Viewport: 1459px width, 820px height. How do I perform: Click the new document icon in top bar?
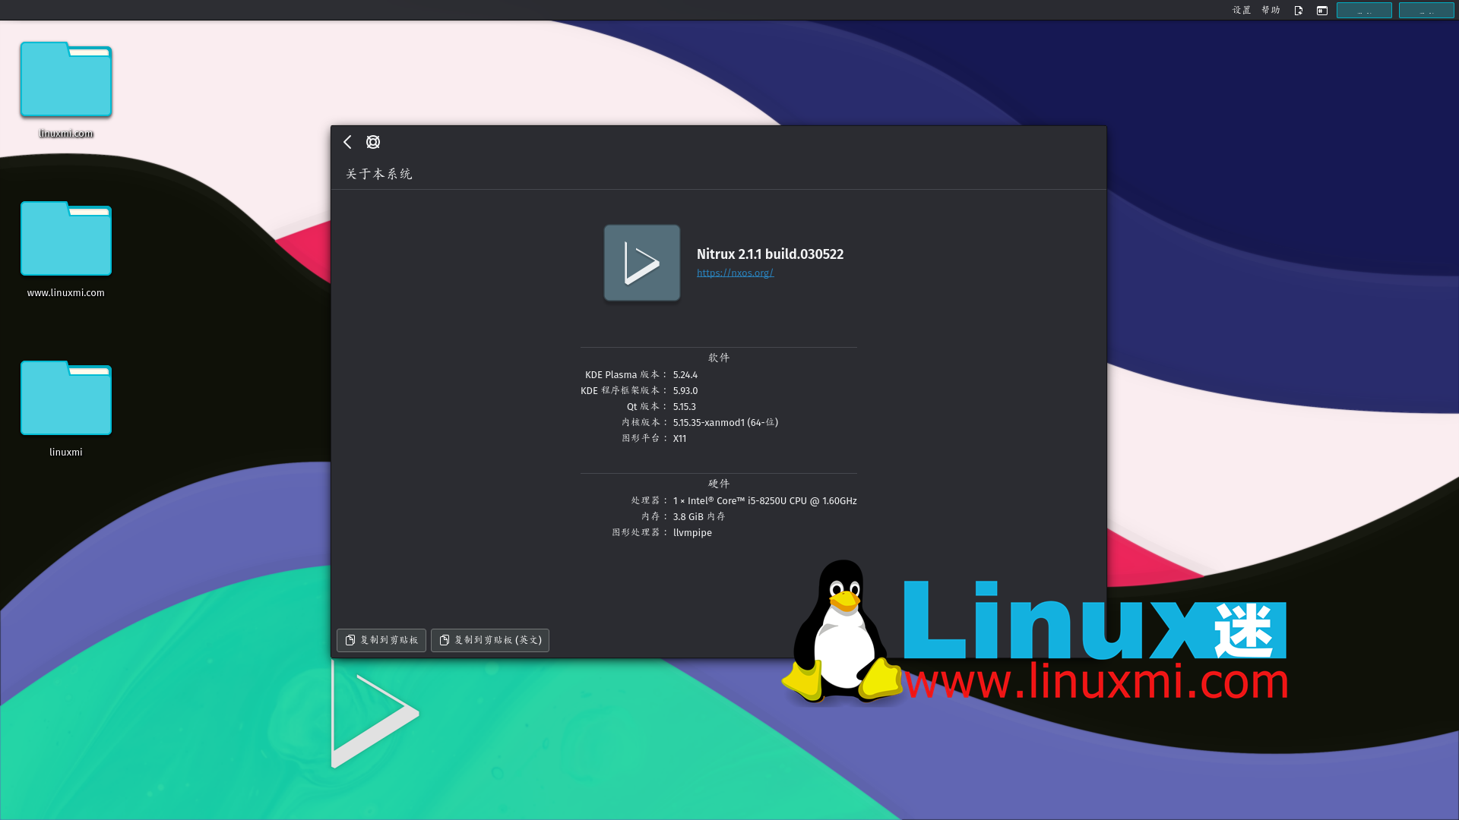click(1299, 11)
